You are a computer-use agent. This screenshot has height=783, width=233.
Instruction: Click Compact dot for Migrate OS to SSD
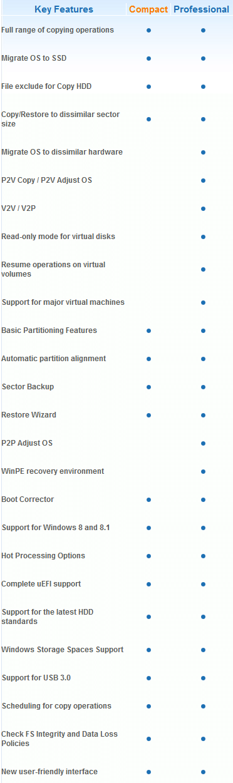[x=148, y=58]
